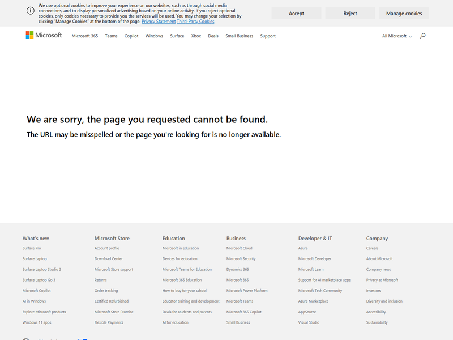The image size is (453, 340).
Task: Open the Visual Studio footer link
Action: 309,322
